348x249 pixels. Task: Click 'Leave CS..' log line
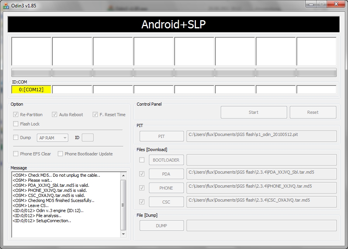31,205
